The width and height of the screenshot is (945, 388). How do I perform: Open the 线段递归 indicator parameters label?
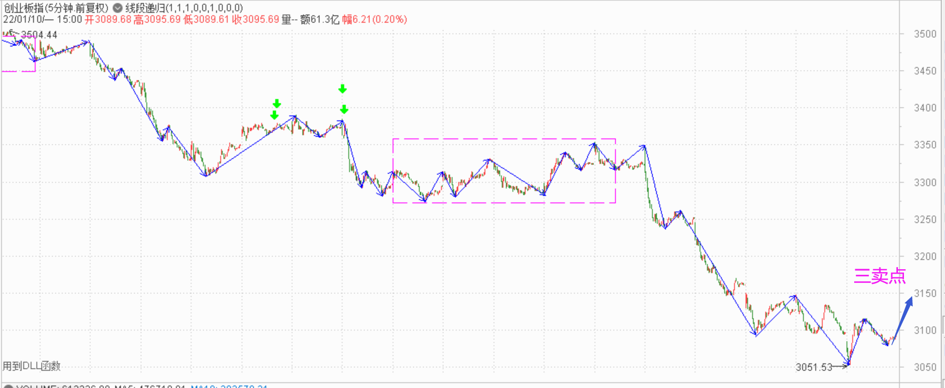(184, 8)
